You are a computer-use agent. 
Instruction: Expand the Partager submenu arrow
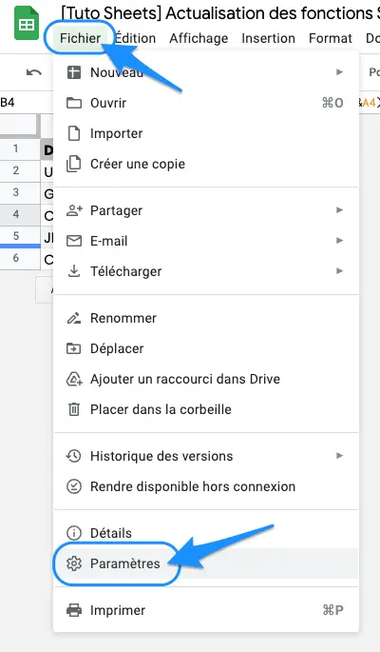point(339,210)
